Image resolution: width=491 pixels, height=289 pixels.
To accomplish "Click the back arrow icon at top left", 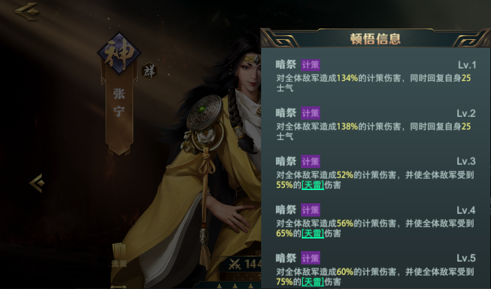I will (27, 11).
